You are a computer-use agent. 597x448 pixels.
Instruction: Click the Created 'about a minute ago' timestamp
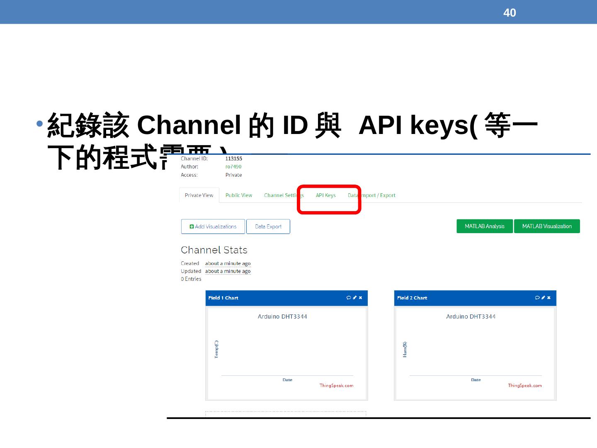[228, 263]
